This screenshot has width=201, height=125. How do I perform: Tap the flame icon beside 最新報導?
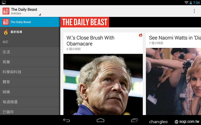pyautogui.click(x=6, y=32)
